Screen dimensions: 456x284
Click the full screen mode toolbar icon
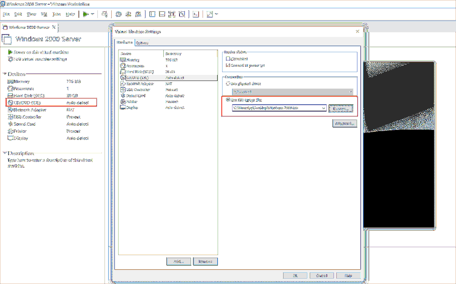click(x=172, y=14)
